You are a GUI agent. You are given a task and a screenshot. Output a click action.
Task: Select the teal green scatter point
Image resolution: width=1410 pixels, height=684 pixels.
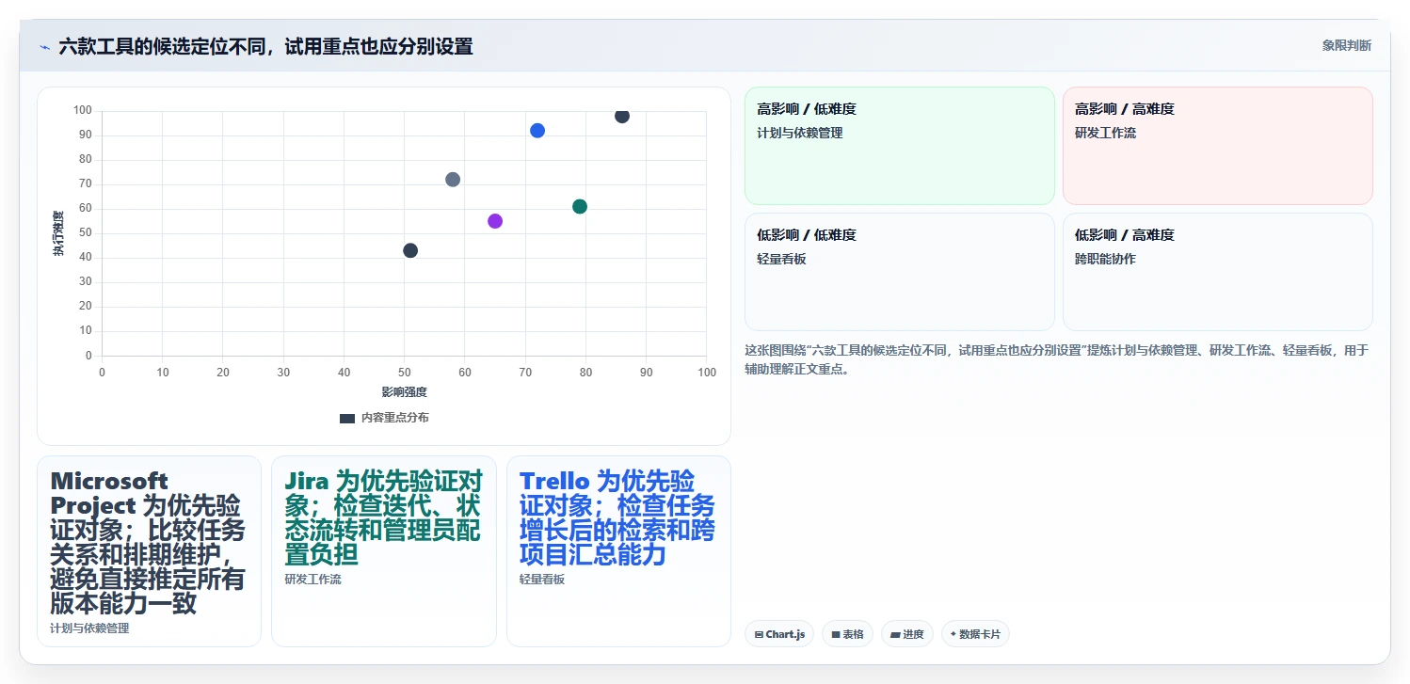pyautogui.click(x=580, y=206)
